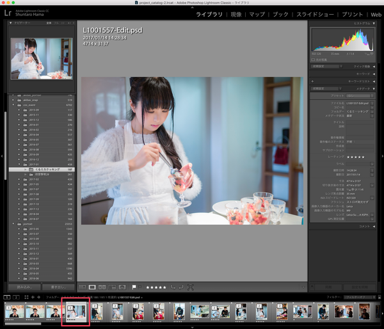Screen dimensions: 384x329
Task: Select the 2018-07 folder
Action: (42, 219)
